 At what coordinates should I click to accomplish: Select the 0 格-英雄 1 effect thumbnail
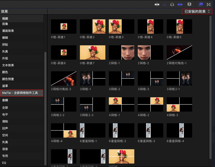click(x=64, y=27)
